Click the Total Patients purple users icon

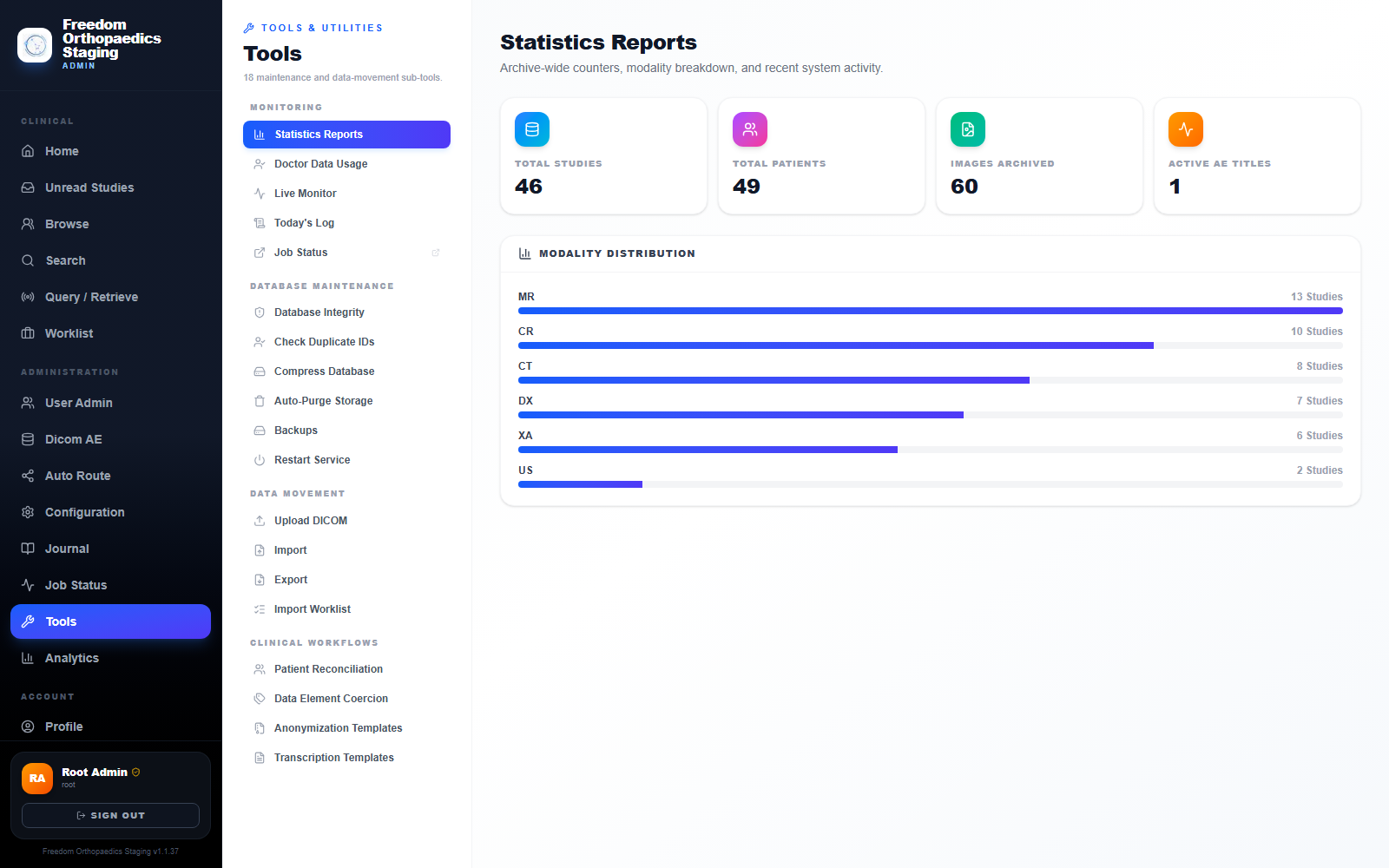coord(750,129)
